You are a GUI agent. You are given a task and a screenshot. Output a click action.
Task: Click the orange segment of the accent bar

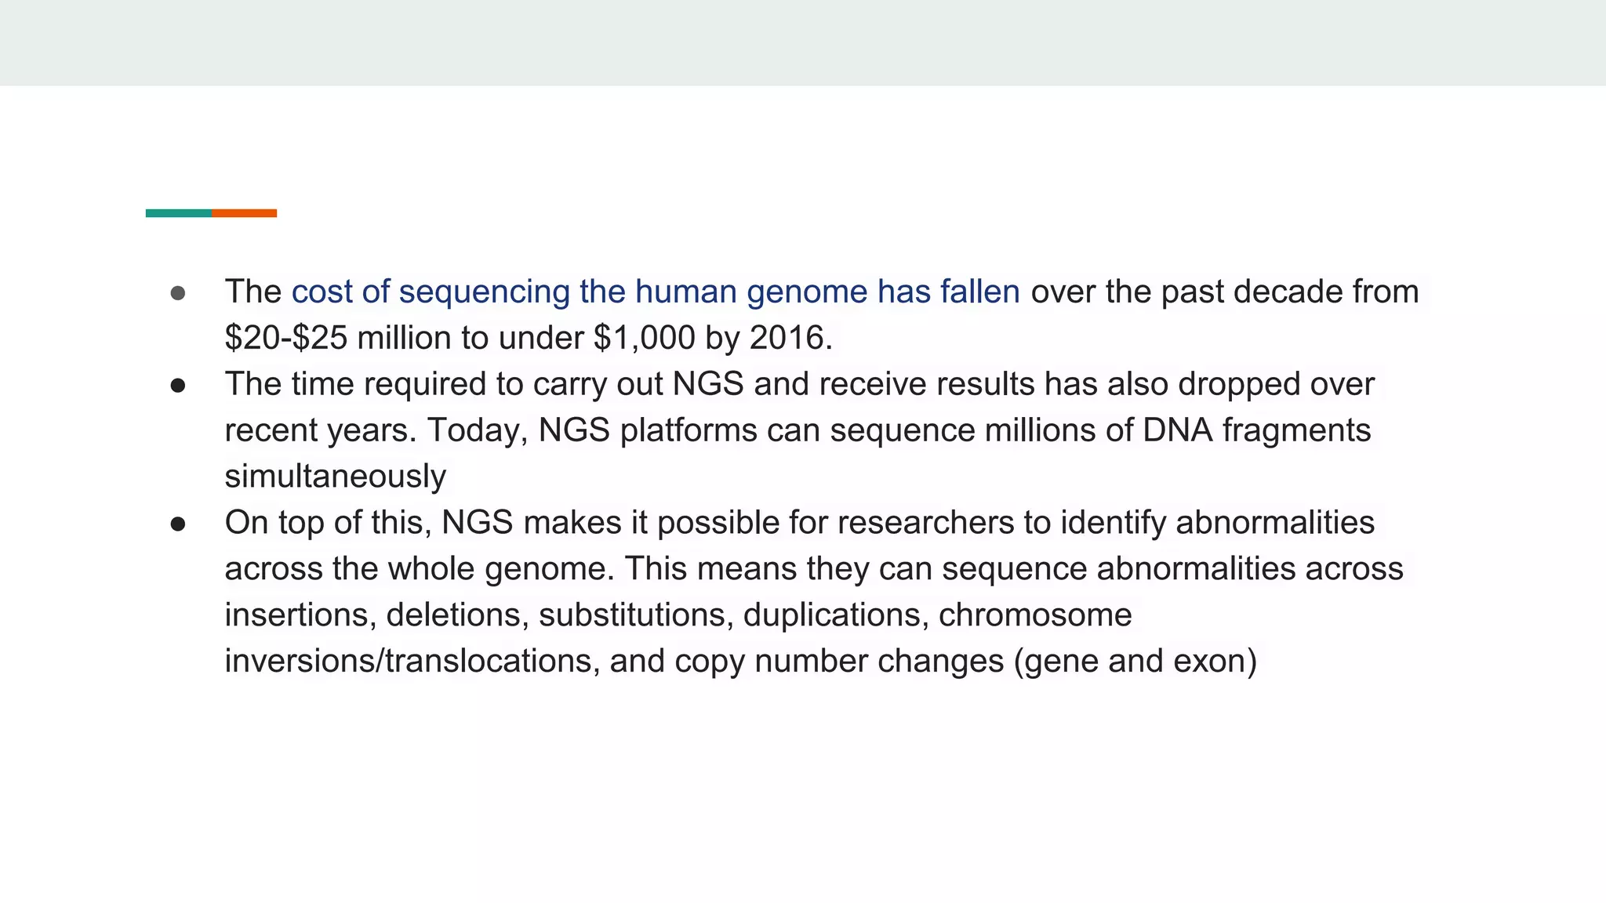(x=244, y=213)
